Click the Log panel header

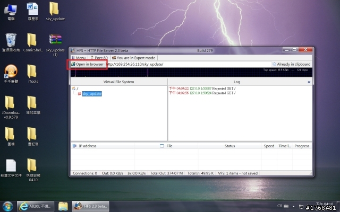pos(237,82)
